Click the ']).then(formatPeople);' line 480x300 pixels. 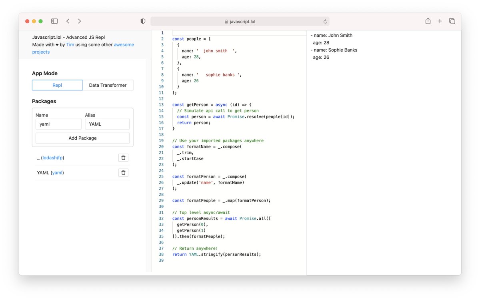click(199, 237)
